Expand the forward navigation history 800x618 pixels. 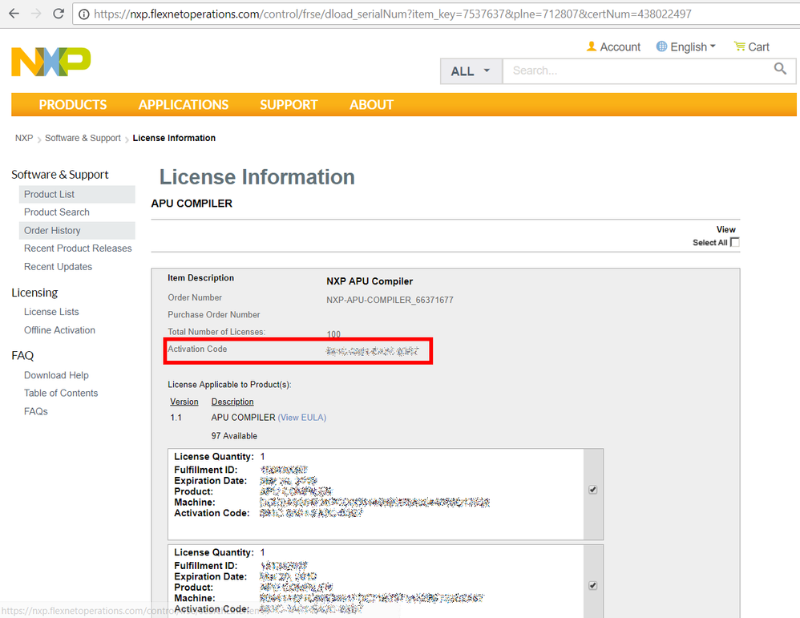tap(34, 13)
